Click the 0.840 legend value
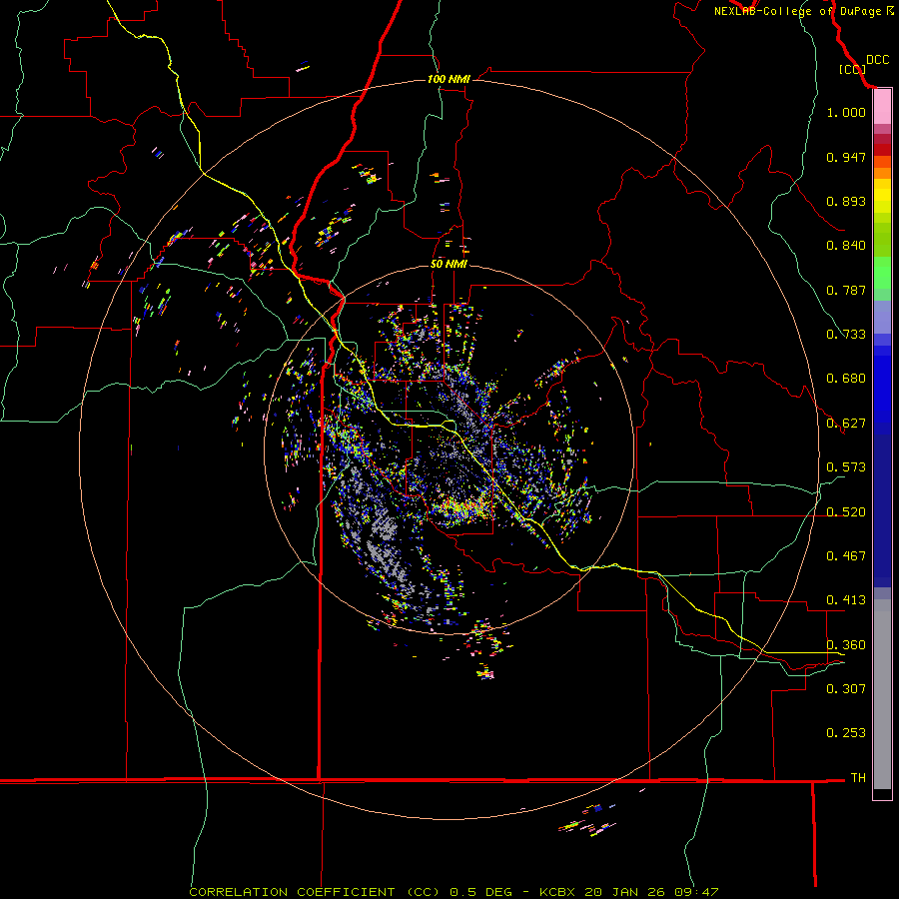 point(846,246)
